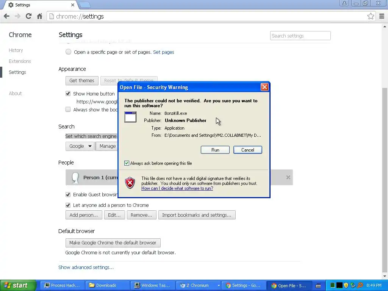The image size is (388, 291).
Task: Click the green tray icon
Action: [x=332, y=285]
